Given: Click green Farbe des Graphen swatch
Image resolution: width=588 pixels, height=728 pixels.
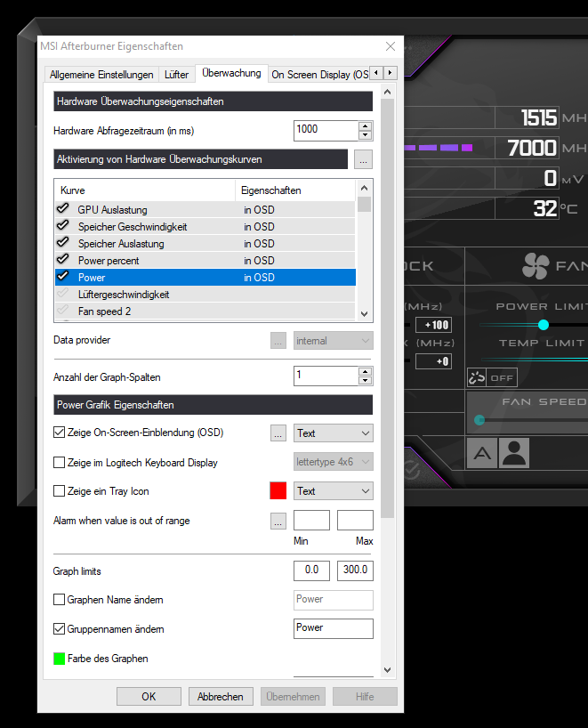Looking at the screenshot, I should 59,659.
